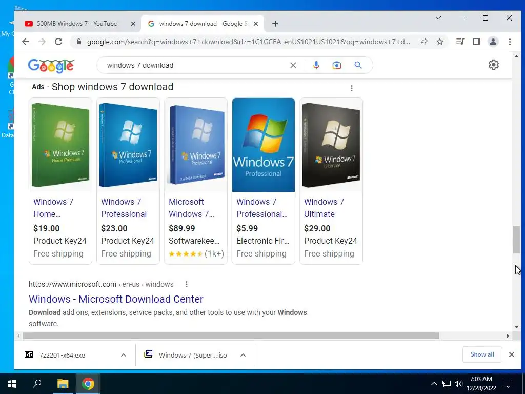
Task: Open the $23.00 Windows 7 Professional link
Action: click(x=124, y=208)
